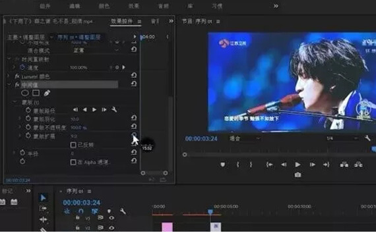Open mask path tracking wrench options
Image resolution: width=376 pixels, height=237 pixels.
(114, 110)
